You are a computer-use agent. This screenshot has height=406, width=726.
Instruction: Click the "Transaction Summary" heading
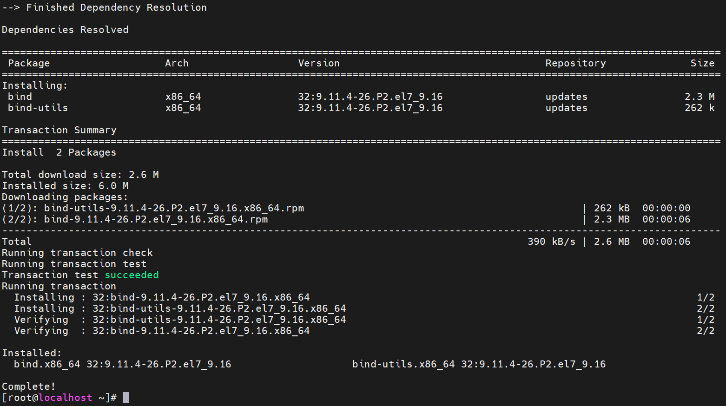pyautogui.click(x=59, y=130)
